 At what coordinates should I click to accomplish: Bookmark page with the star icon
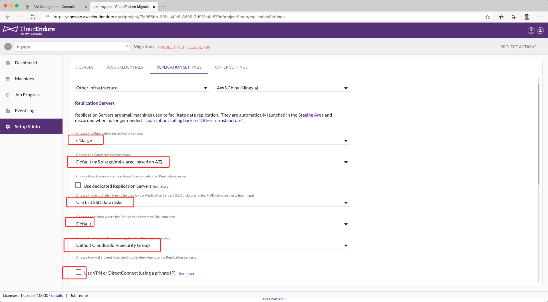[x=487, y=17]
